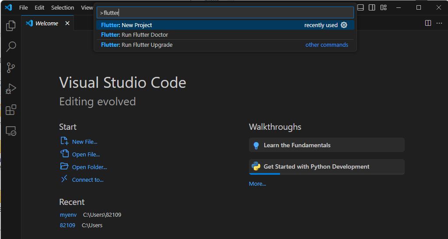Open the Search view in activity bar
The width and height of the screenshot is (448, 239).
[x=10, y=47]
